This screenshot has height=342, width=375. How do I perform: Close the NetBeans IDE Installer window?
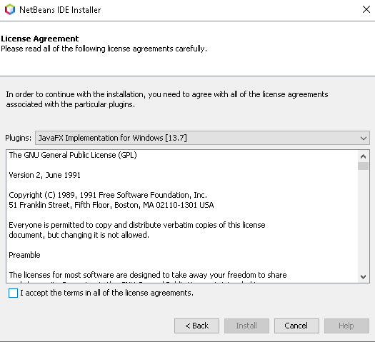(366, 9)
